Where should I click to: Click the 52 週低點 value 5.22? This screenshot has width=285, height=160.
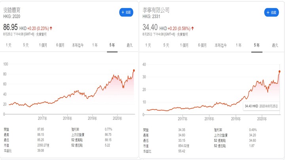[x=107, y=145]
